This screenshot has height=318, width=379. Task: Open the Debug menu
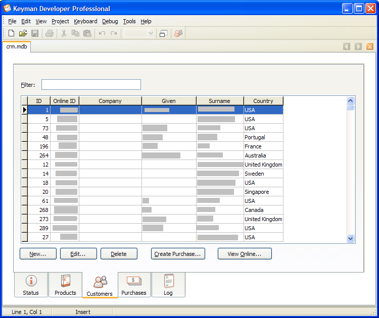(x=110, y=21)
